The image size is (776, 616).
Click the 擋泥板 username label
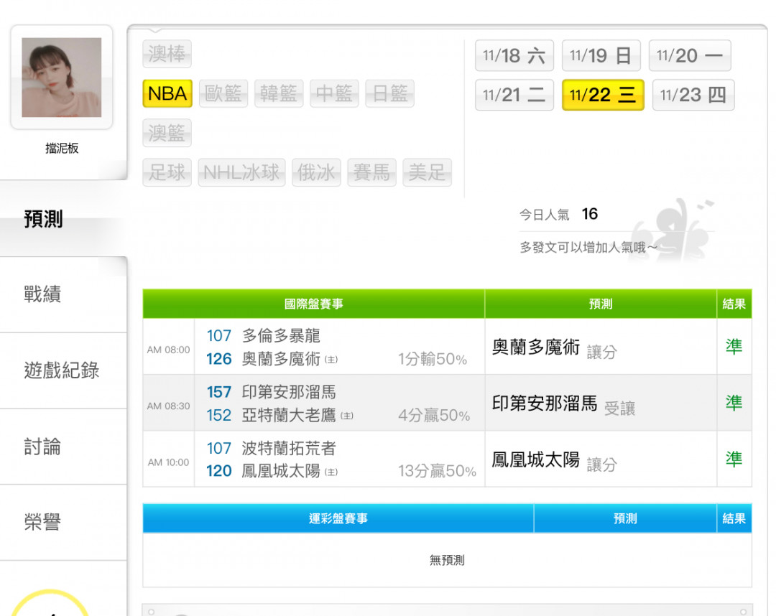(x=62, y=148)
